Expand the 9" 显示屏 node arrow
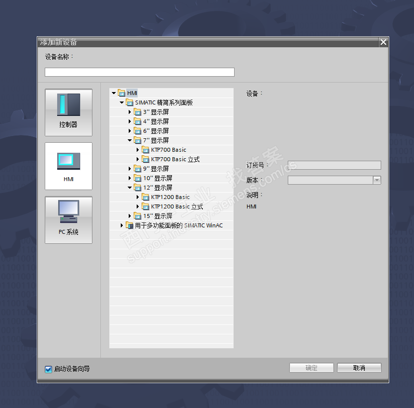Image resolution: width=414 pixels, height=408 pixels. 130,169
